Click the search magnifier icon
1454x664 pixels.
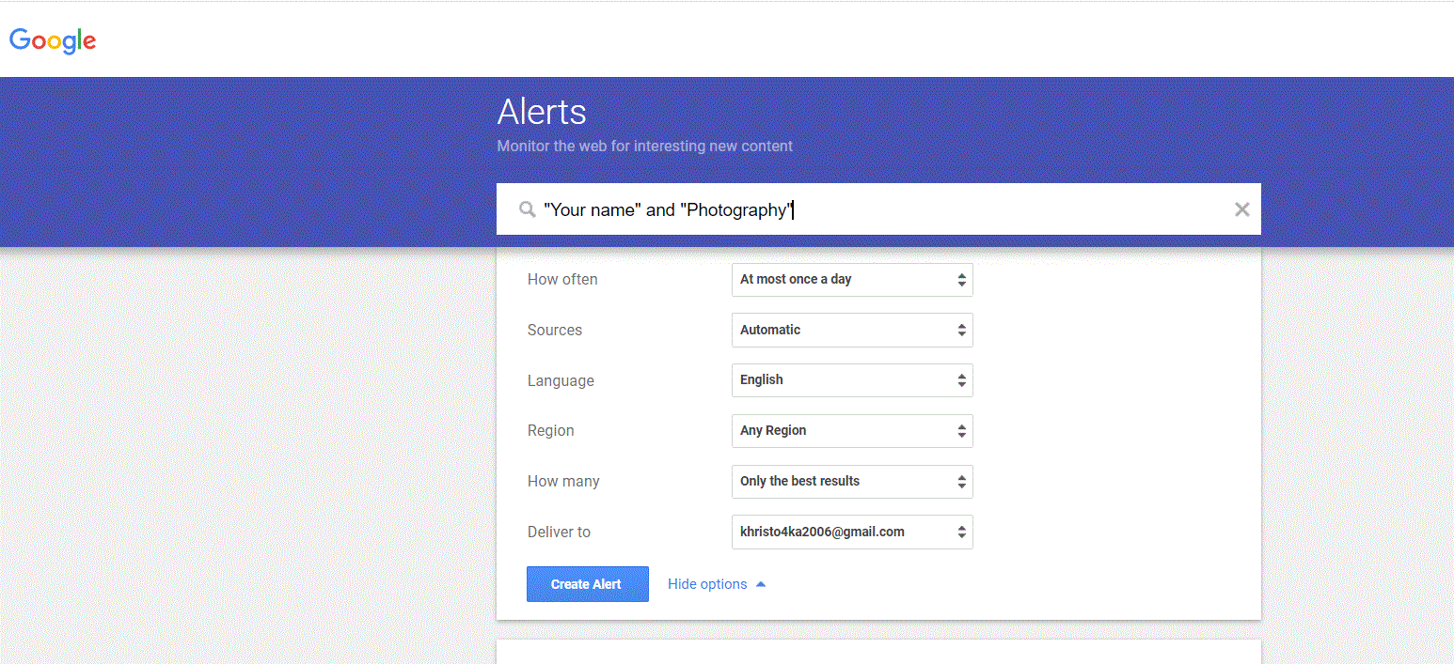[x=528, y=209]
